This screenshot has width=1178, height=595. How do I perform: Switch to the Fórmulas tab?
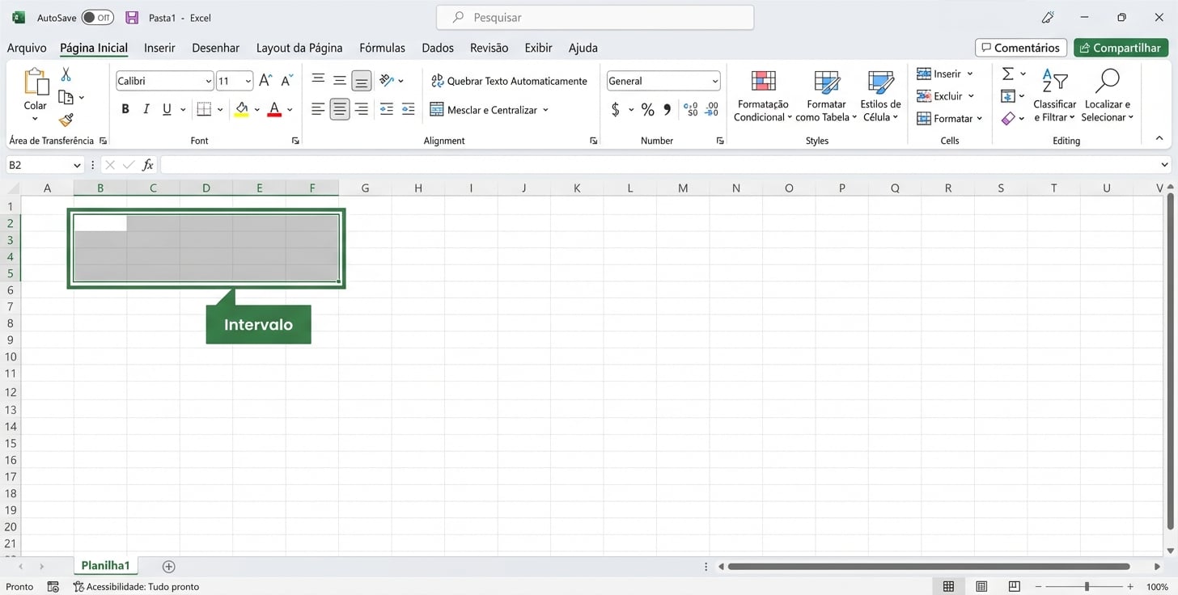click(382, 48)
